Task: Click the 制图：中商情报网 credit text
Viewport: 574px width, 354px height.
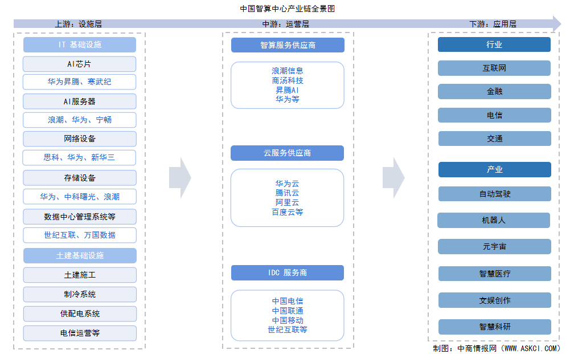Action: 497,348
